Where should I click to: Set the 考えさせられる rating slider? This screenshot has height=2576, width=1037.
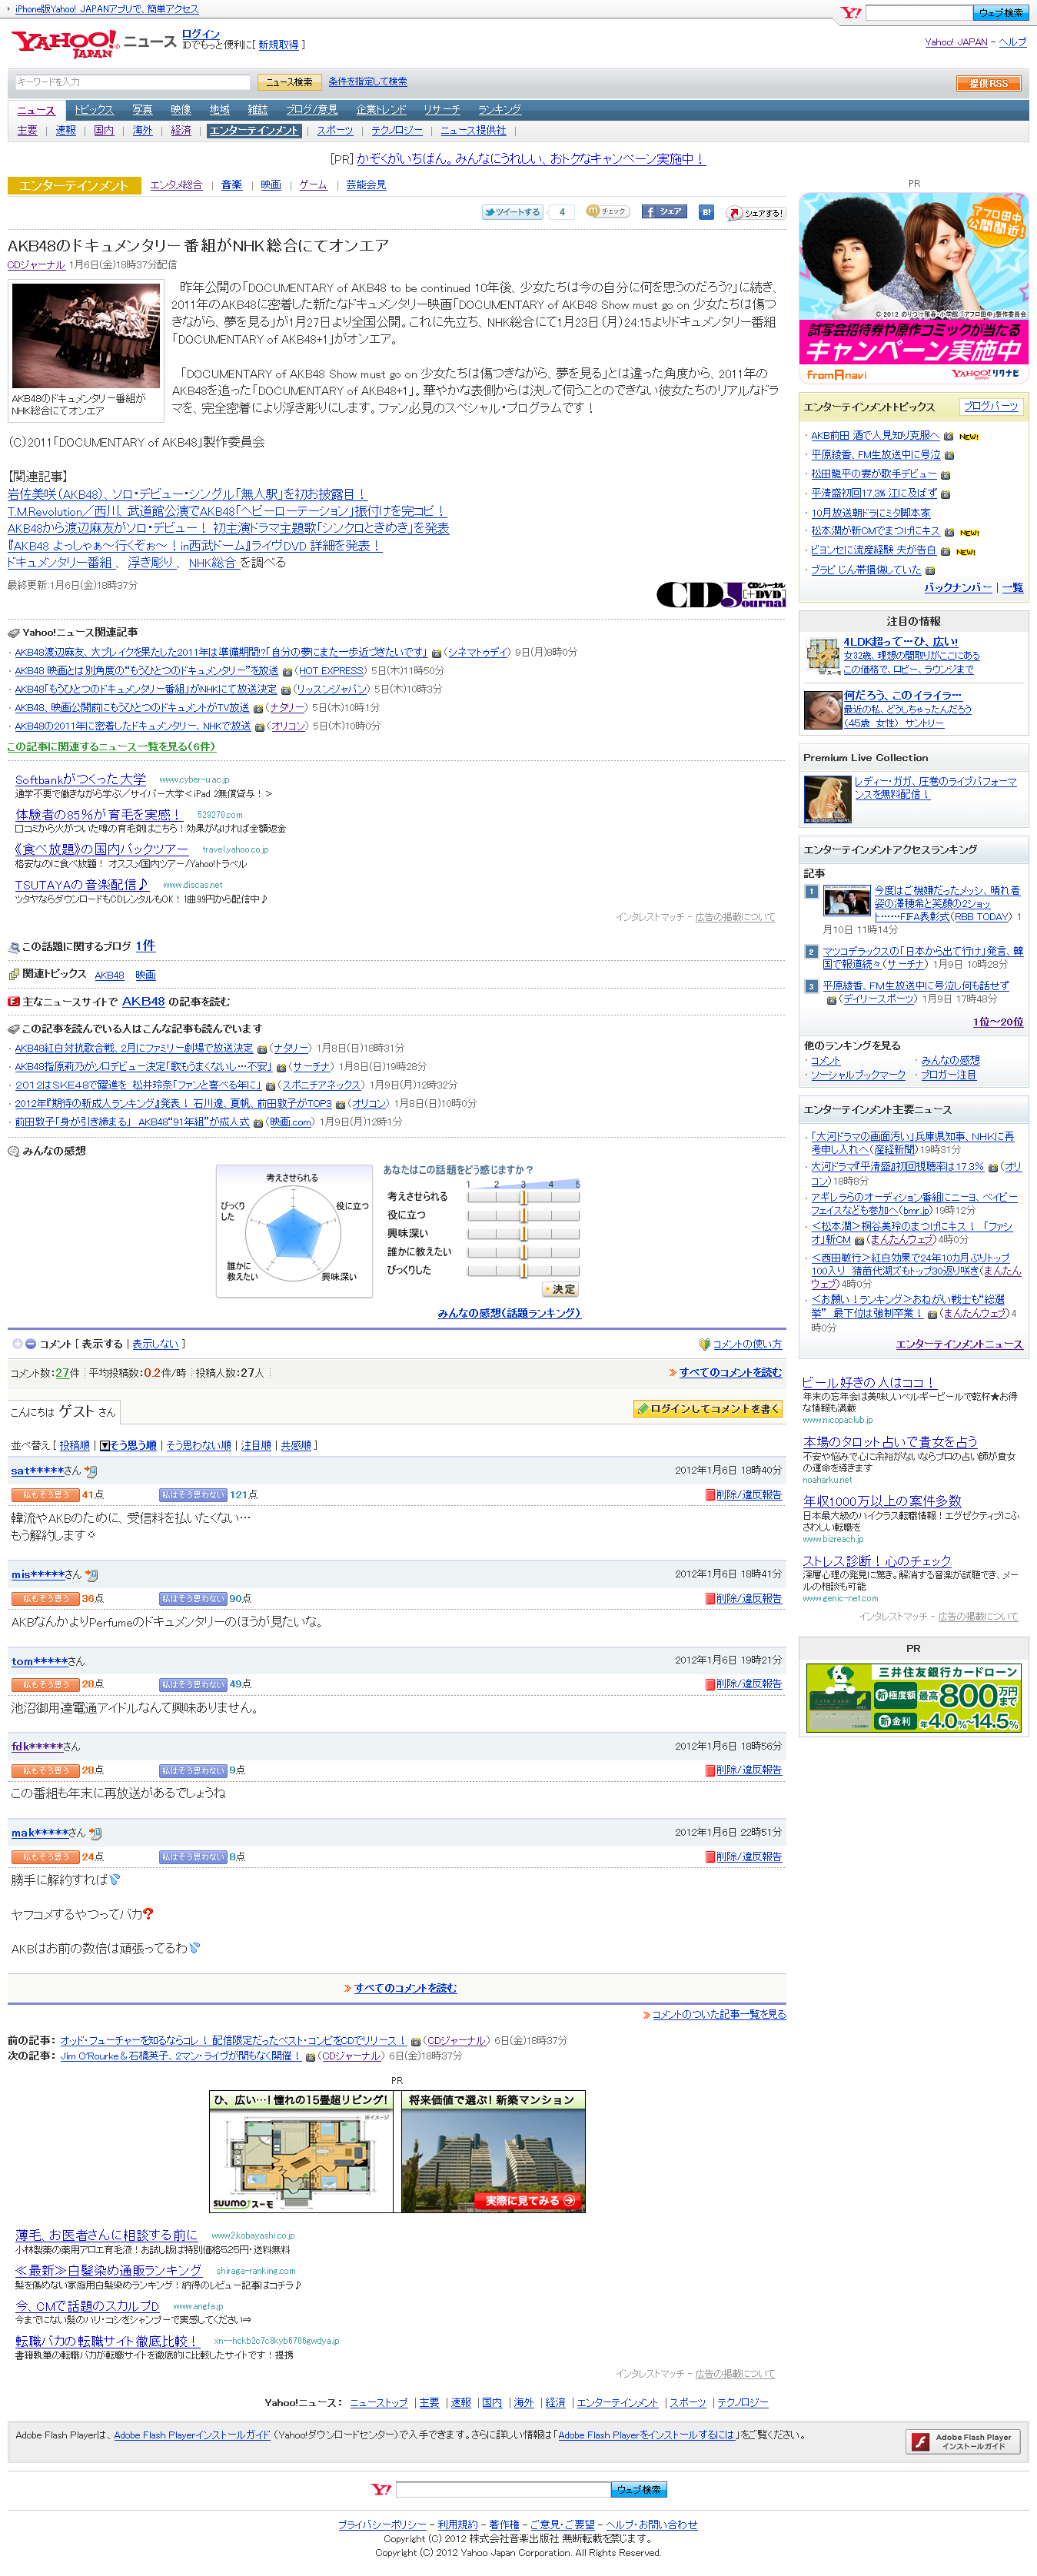(523, 1197)
